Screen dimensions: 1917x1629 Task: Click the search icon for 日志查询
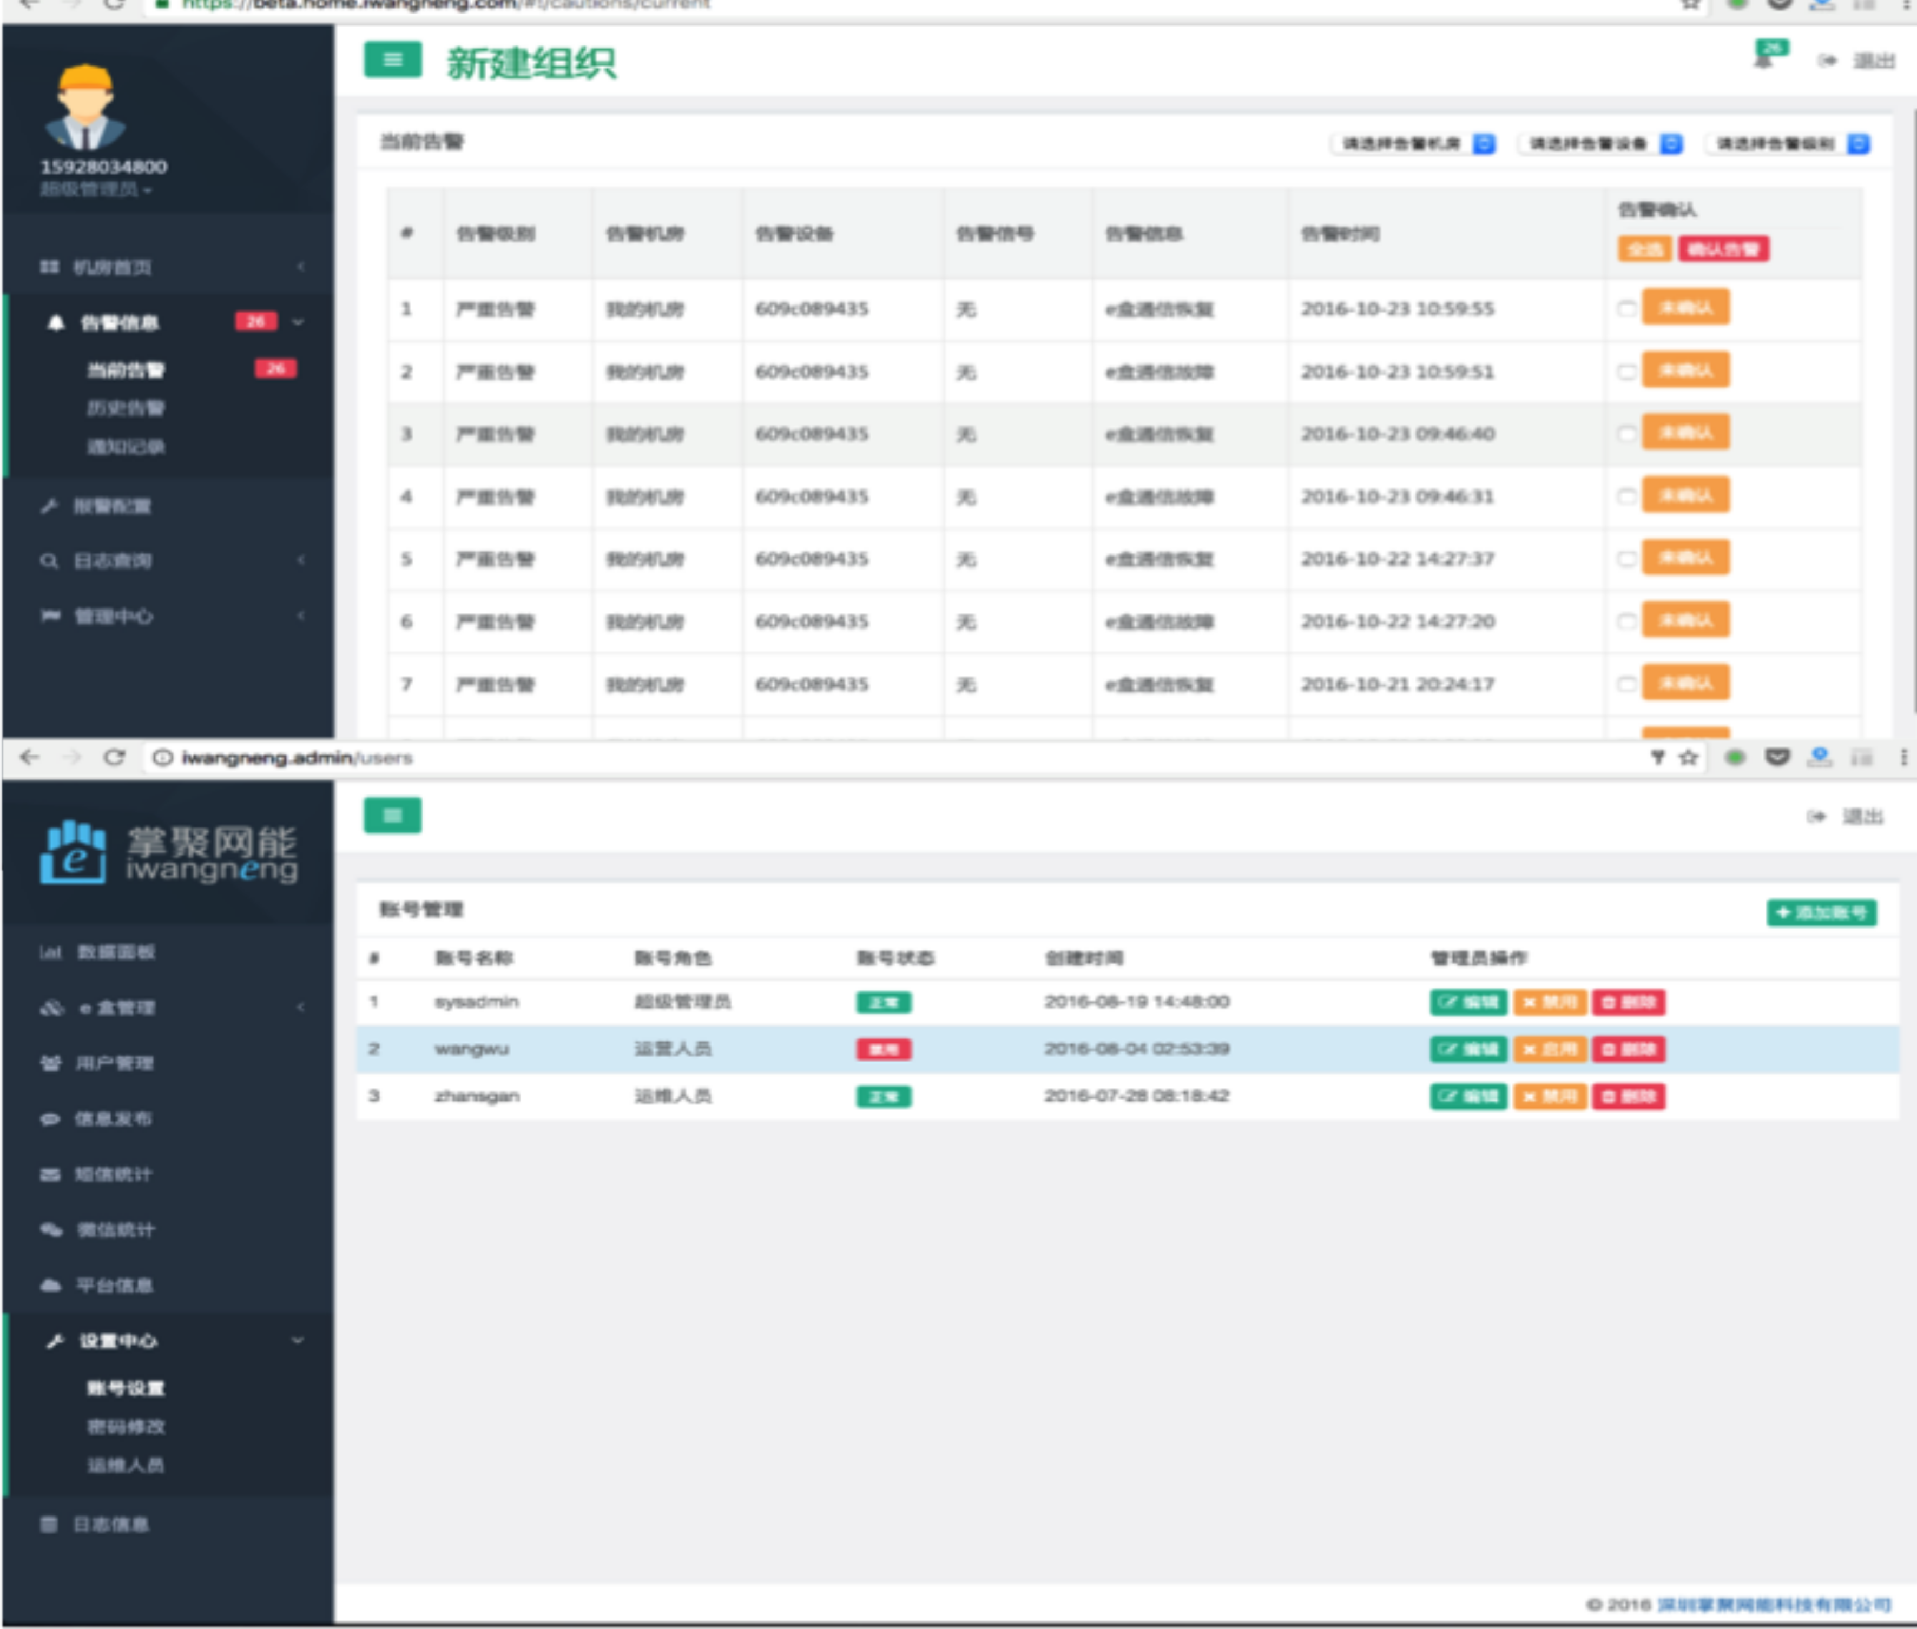point(49,560)
